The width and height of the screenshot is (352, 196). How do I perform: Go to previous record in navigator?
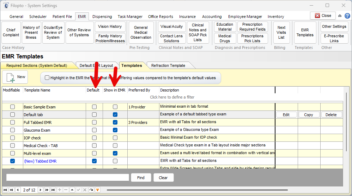18,190
